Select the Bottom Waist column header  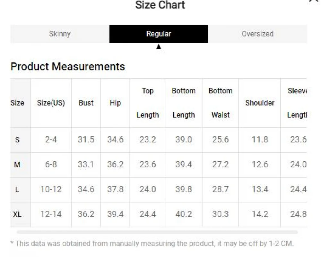pos(221,103)
